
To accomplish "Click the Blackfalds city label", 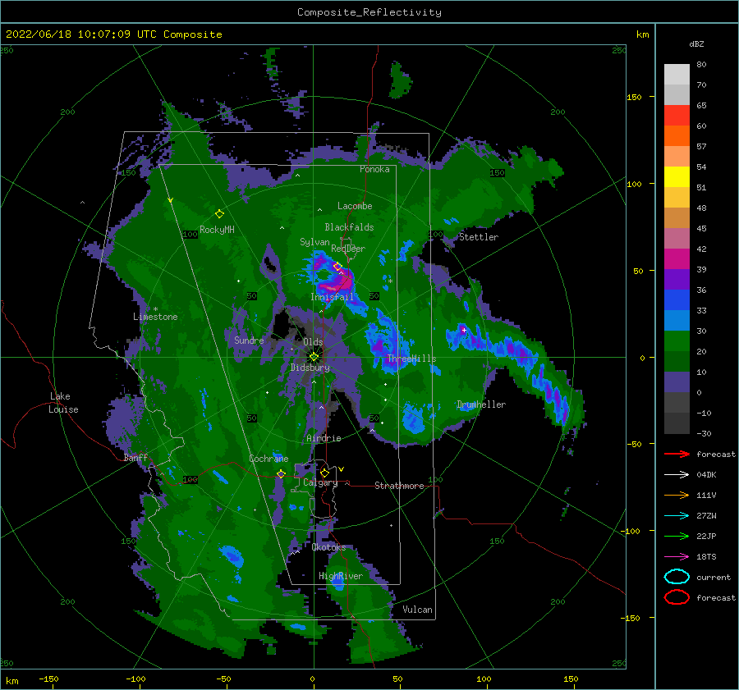I will (x=349, y=227).
